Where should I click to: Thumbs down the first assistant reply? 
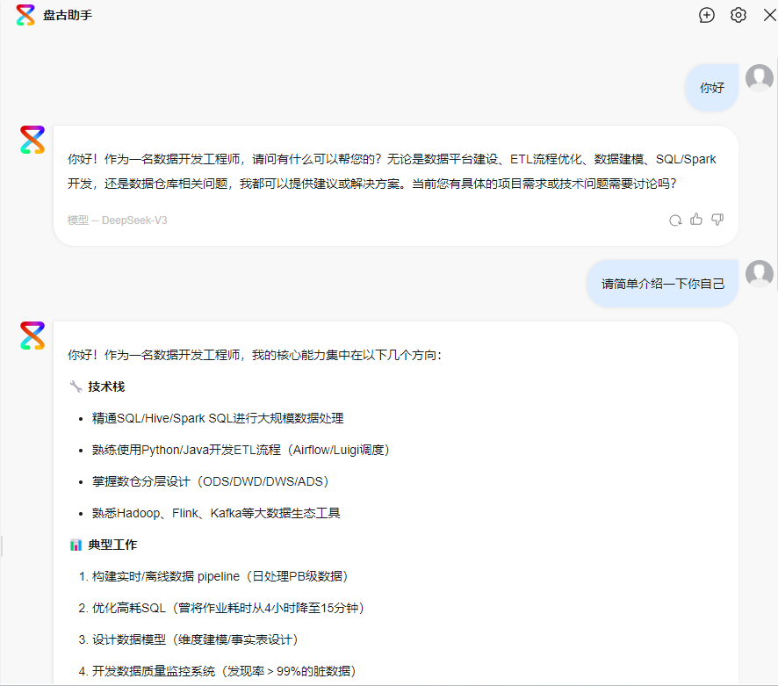coord(717,220)
